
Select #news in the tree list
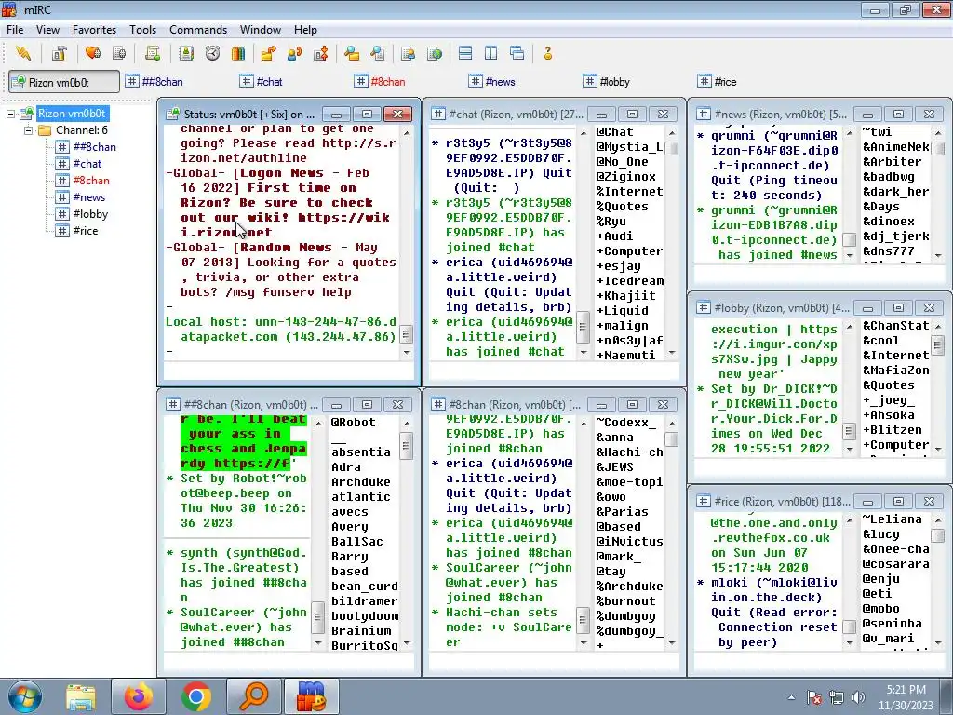coord(88,197)
